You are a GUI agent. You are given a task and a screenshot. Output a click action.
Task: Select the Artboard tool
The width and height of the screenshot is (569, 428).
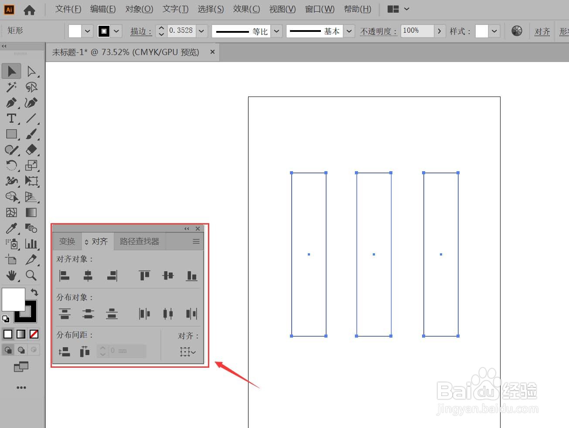[11, 259]
